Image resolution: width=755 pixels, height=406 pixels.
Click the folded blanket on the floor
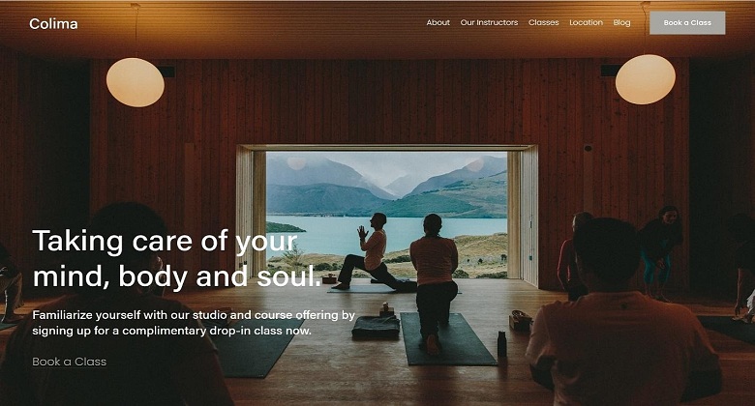point(377,327)
